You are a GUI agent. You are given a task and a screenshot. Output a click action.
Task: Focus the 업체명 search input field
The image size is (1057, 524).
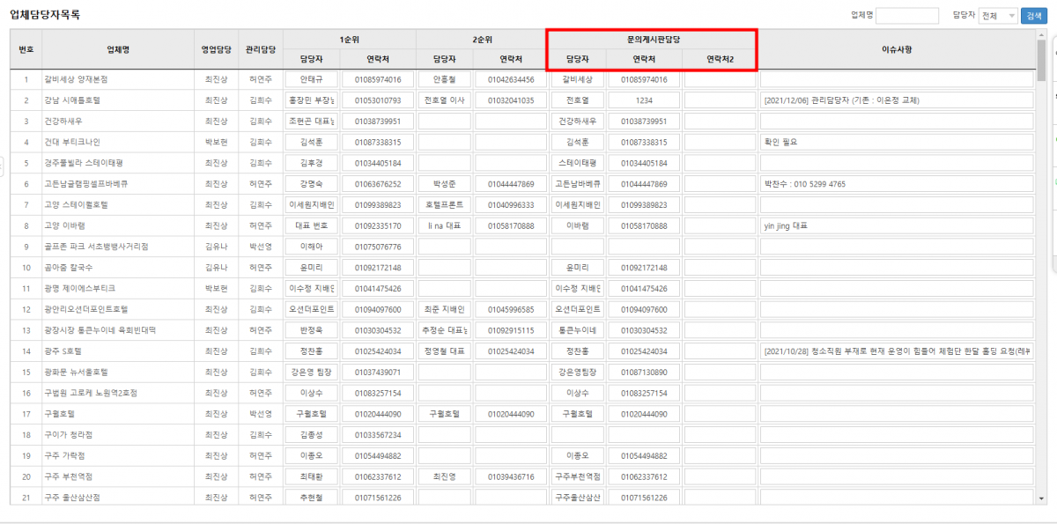(x=907, y=16)
